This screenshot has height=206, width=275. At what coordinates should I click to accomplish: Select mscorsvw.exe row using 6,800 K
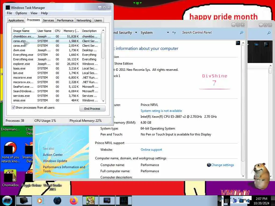56,78
